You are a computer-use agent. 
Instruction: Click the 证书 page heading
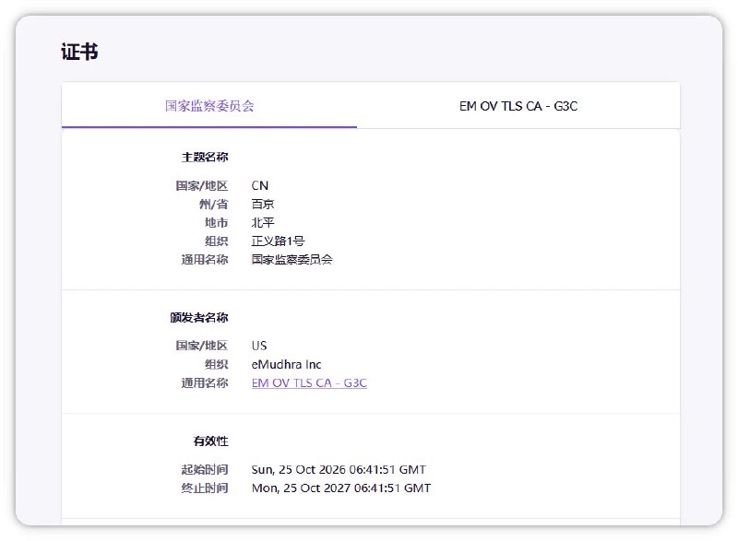coord(79,52)
